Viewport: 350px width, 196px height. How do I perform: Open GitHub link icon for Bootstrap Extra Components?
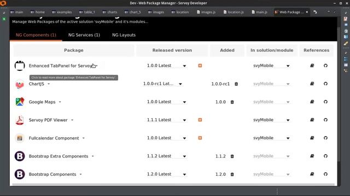coord(325,156)
